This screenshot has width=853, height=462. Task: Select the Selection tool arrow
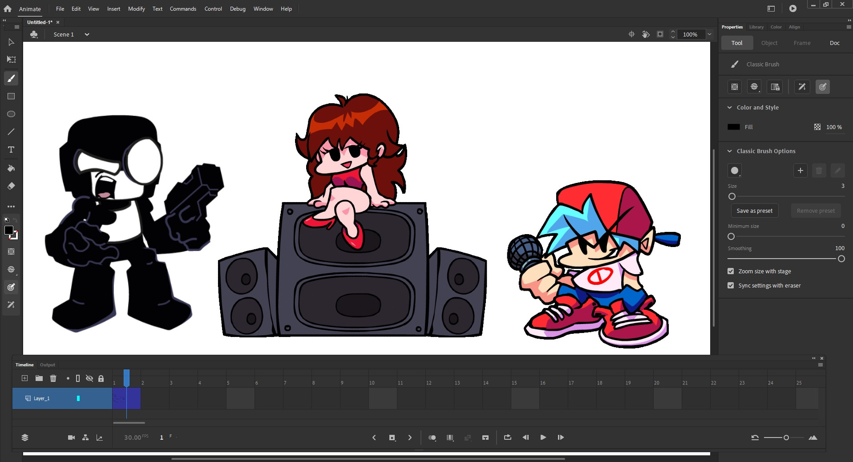coord(11,42)
